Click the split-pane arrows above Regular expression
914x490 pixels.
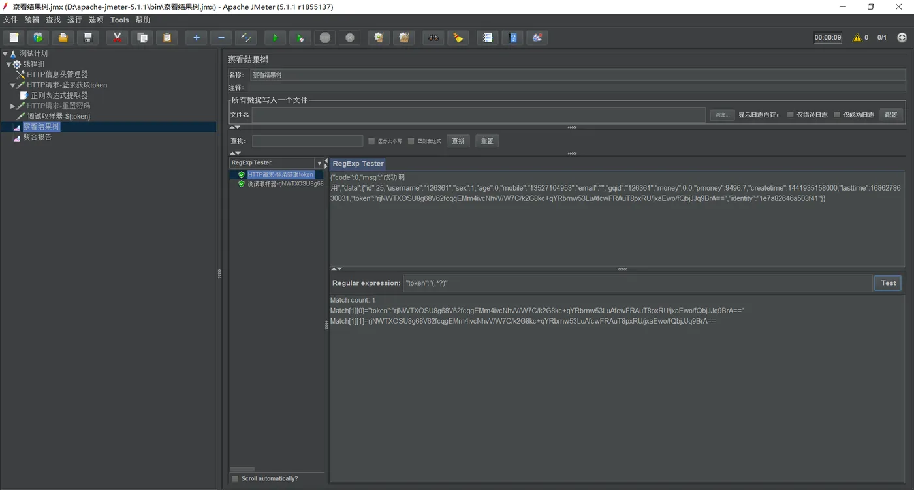[x=336, y=269]
